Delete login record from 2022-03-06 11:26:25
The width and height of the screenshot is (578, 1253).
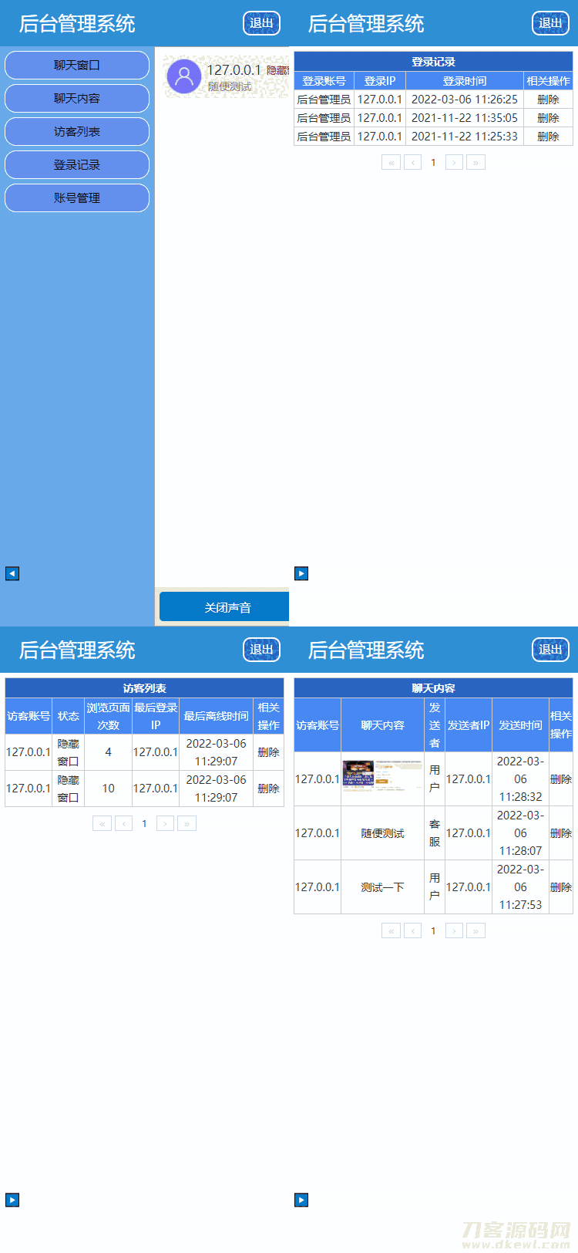(x=548, y=100)
